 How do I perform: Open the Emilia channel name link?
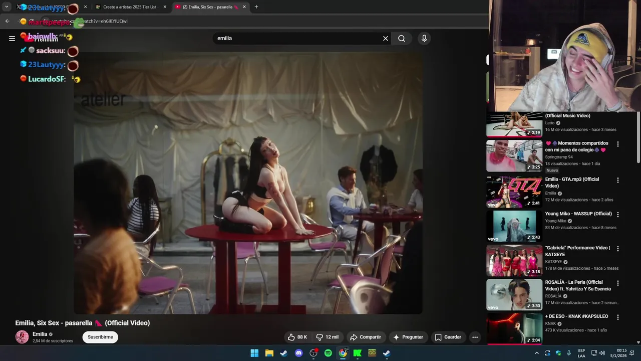40,334
